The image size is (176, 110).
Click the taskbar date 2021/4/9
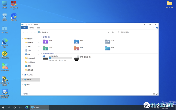(x=165, y=109)
